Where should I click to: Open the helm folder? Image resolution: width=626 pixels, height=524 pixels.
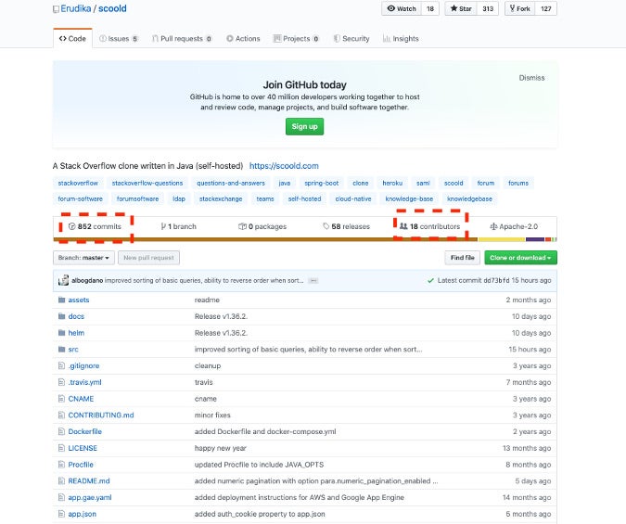[x=76, y=333]
